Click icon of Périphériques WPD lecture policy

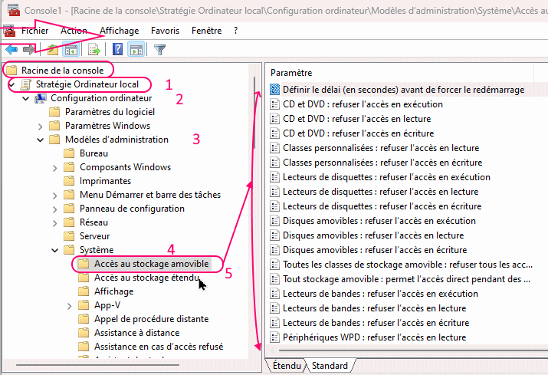[274, 337]
